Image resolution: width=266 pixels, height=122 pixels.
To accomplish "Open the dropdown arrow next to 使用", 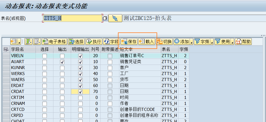I will coord(232,42).
